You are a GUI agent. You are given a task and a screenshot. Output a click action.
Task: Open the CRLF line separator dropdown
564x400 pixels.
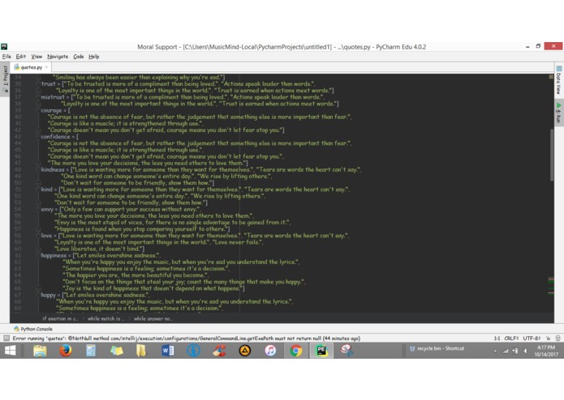[511, 338]
